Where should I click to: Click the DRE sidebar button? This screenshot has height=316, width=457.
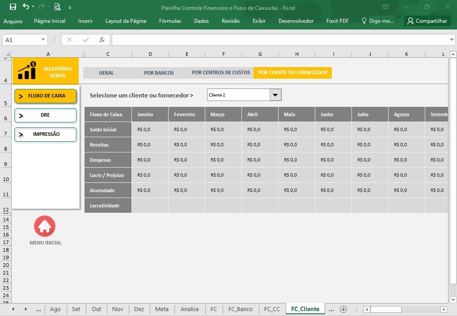pyautogui.click(x=46, y=115)
